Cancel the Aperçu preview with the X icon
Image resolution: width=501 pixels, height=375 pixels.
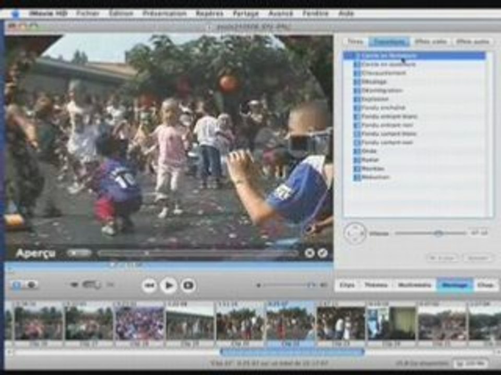309,253
